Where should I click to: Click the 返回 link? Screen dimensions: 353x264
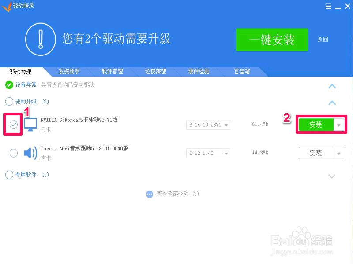(323, 40)
